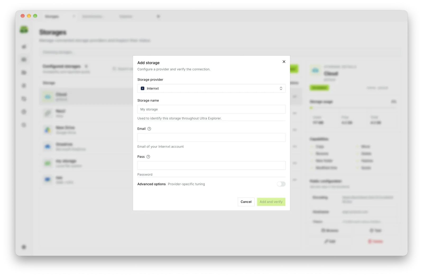Click the Email help question-mark icon
Screen dimensions: 423x276
(149, 129)
